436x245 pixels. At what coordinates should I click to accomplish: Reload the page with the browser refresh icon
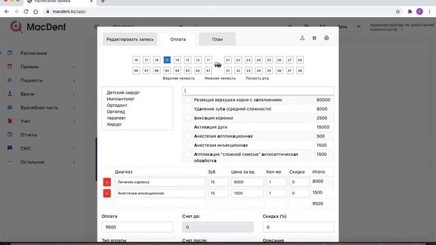pos(26,12)
